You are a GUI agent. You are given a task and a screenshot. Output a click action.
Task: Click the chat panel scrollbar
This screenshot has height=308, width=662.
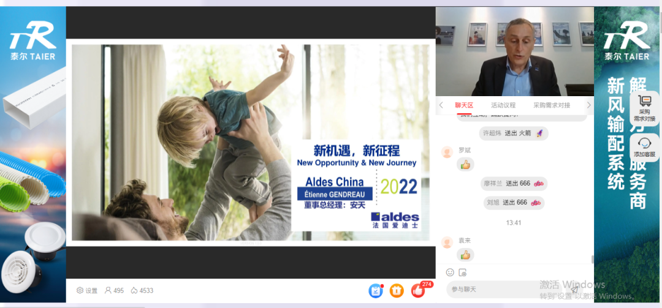592,259
